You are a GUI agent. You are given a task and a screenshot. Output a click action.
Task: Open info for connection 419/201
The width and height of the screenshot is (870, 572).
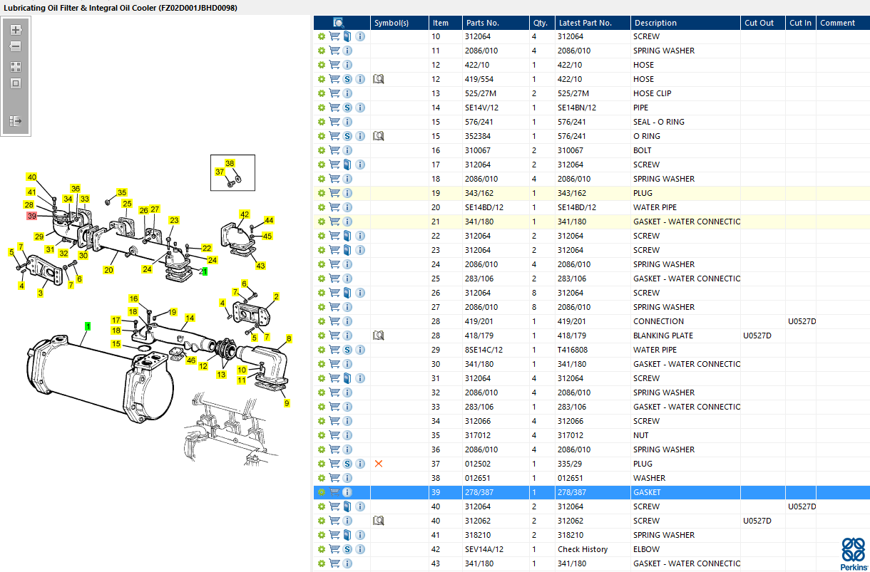tap(347, 321)
